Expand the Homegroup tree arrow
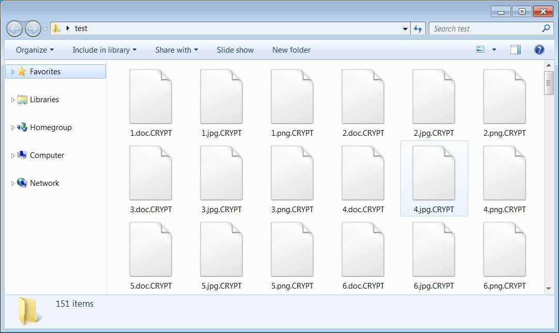The image size is (559, 333). coord(12,128)
